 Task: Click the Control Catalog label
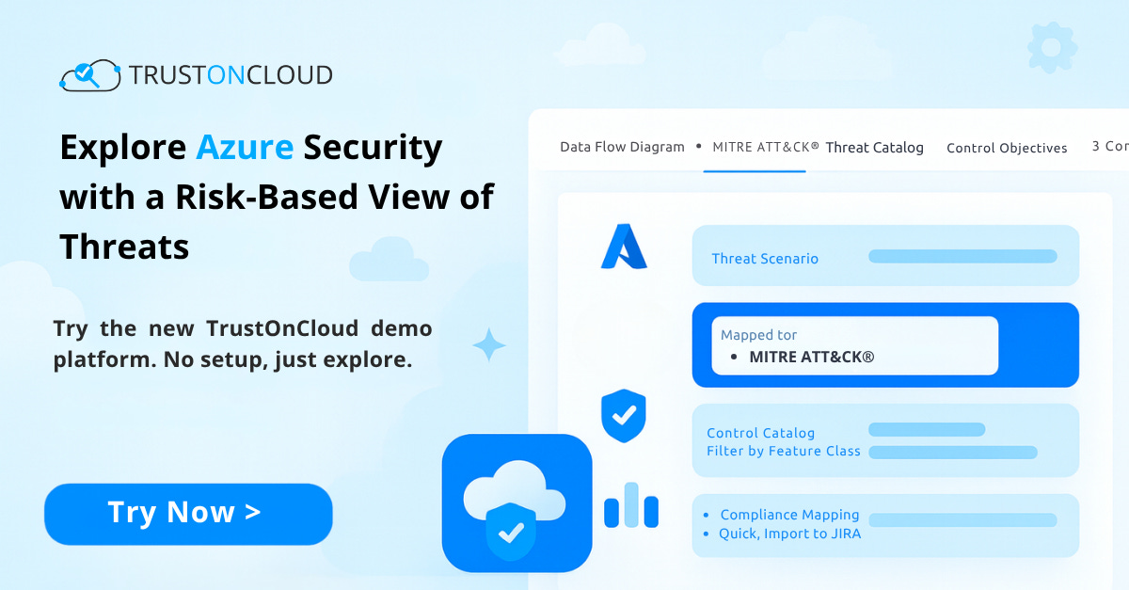pos(760,433)
